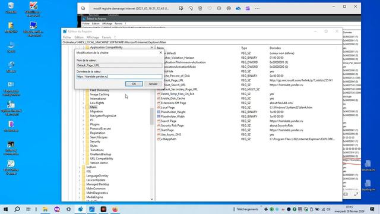Open the Edition menu in Registry Editor
The image size is (380, 214).
point(79,37)
